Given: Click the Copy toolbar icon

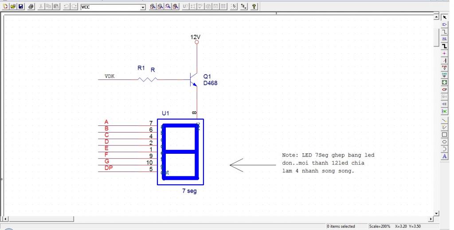Looking at the screenshot, I should coord(49,6).
